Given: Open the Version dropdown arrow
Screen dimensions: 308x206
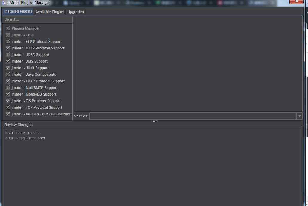Looking at the screenshot, I should pyautogui.click(x=299, y=116).
